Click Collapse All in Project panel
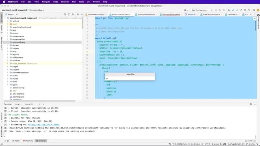The height and width of the screenshot is (146, 260). [73, 15]
